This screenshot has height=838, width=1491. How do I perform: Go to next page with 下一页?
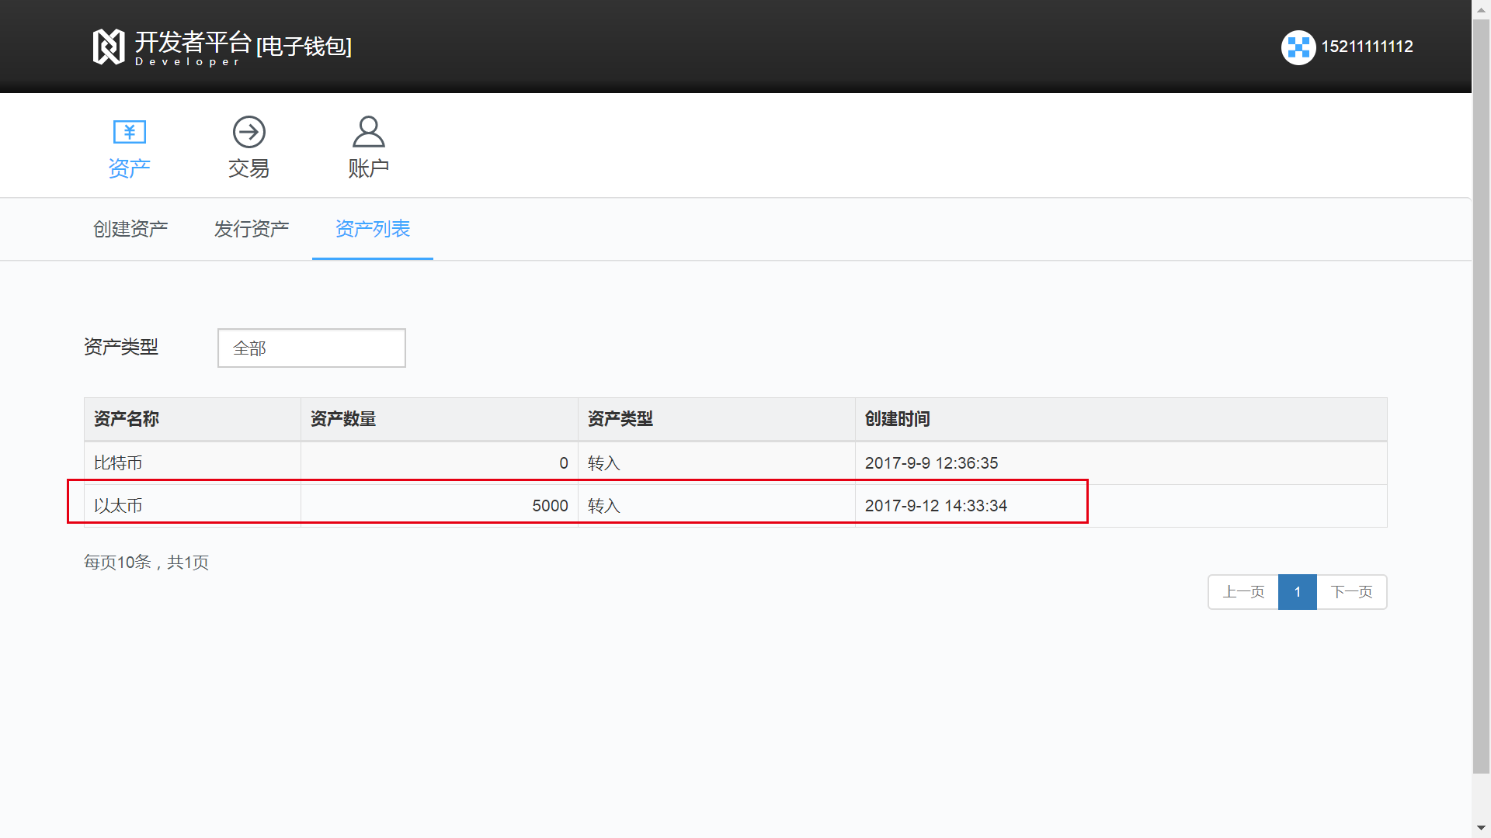[x=1352, y=592]
